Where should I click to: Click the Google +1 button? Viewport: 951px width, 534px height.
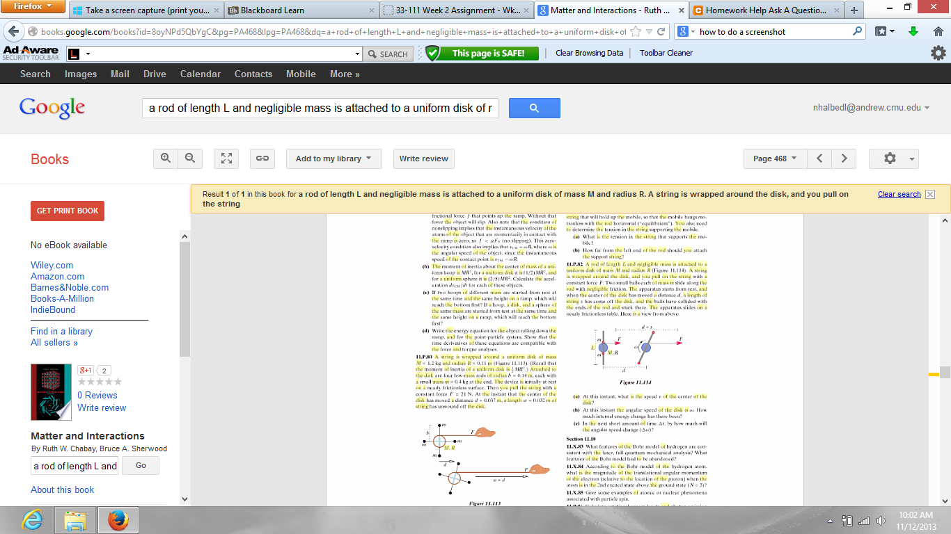click(86, 370)
